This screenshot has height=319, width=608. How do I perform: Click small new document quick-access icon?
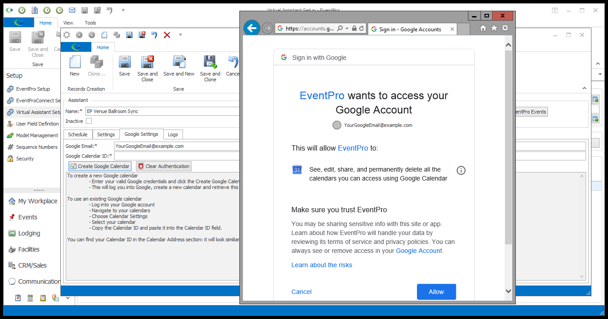click(104, 35)
